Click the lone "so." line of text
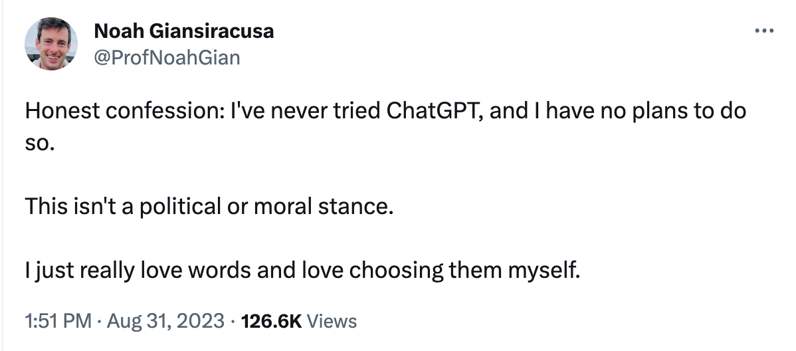 (39, 143)
